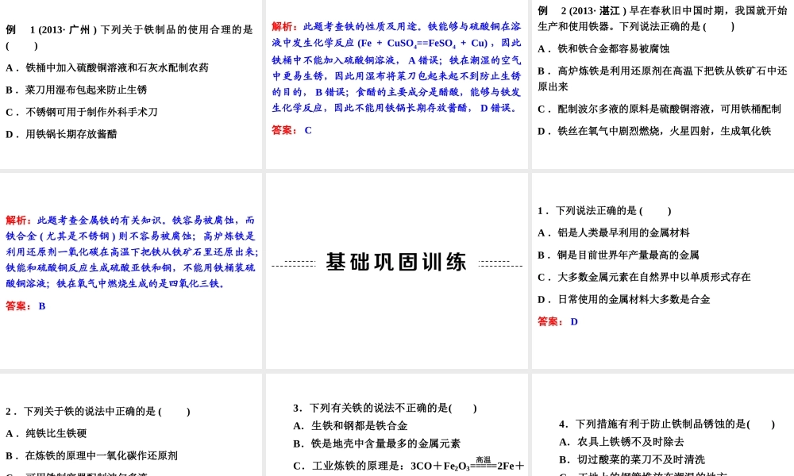Select option D 日常使用的金属材料大多数是合金
This screenshot has height=476, width=794.
624,299
